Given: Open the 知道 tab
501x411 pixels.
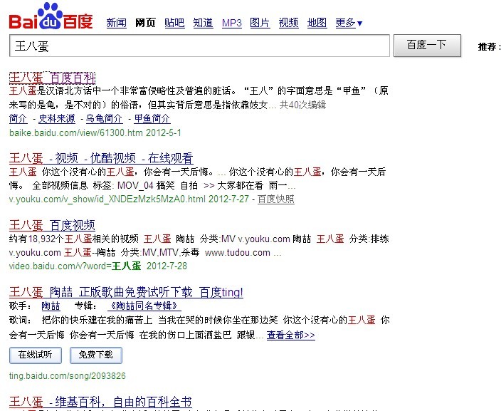Looking at the screenshot, I should [204, 23].
